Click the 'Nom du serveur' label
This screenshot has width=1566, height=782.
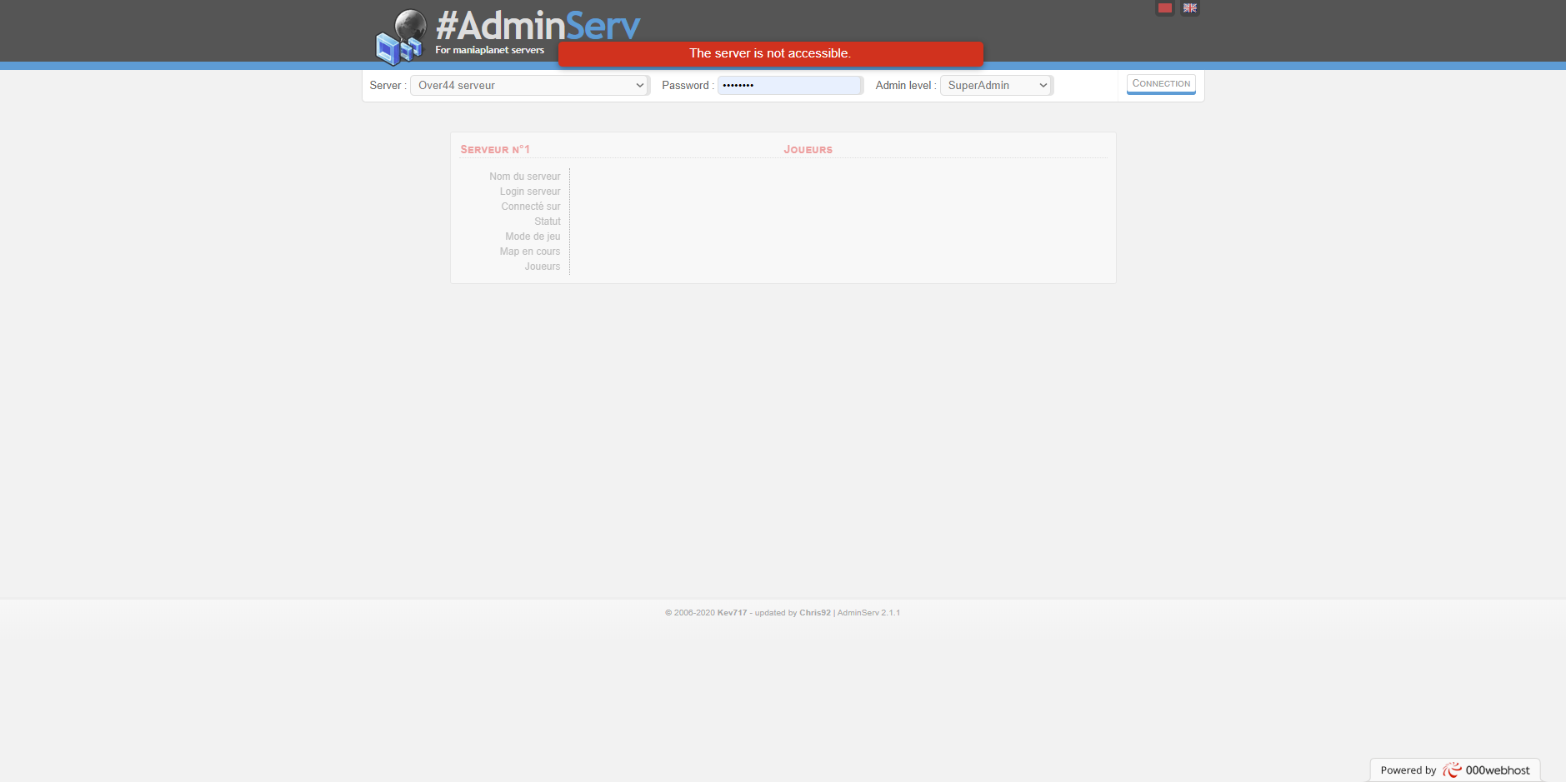pos(525,177)
